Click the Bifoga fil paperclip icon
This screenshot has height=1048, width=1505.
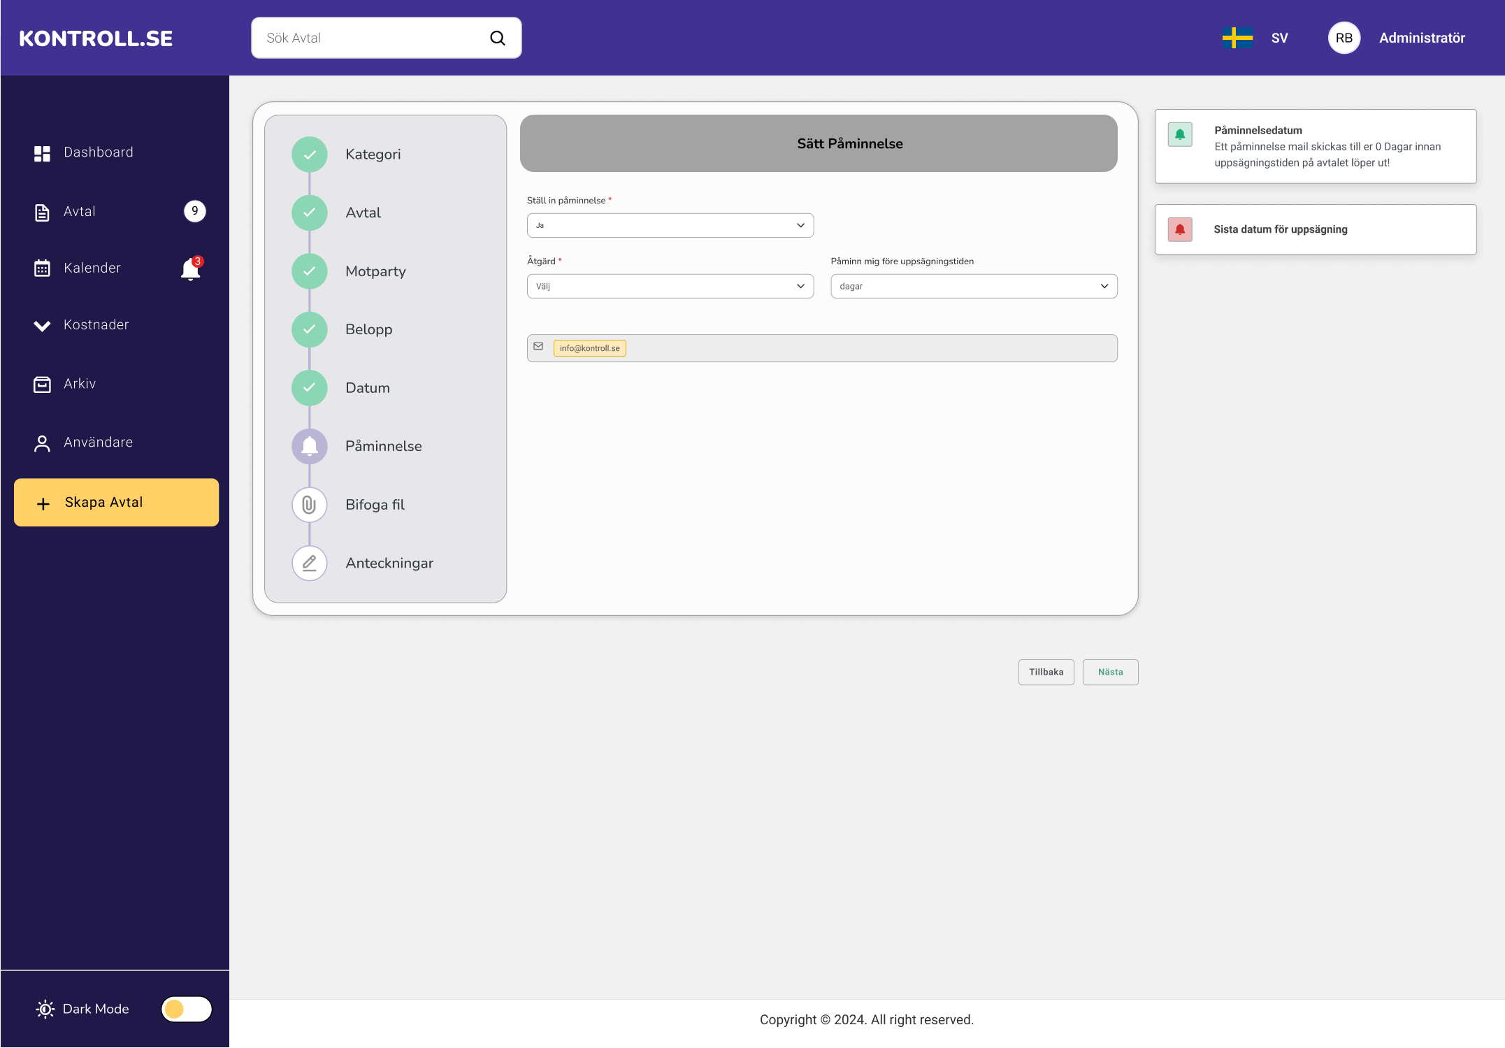(x=309, y=505)
